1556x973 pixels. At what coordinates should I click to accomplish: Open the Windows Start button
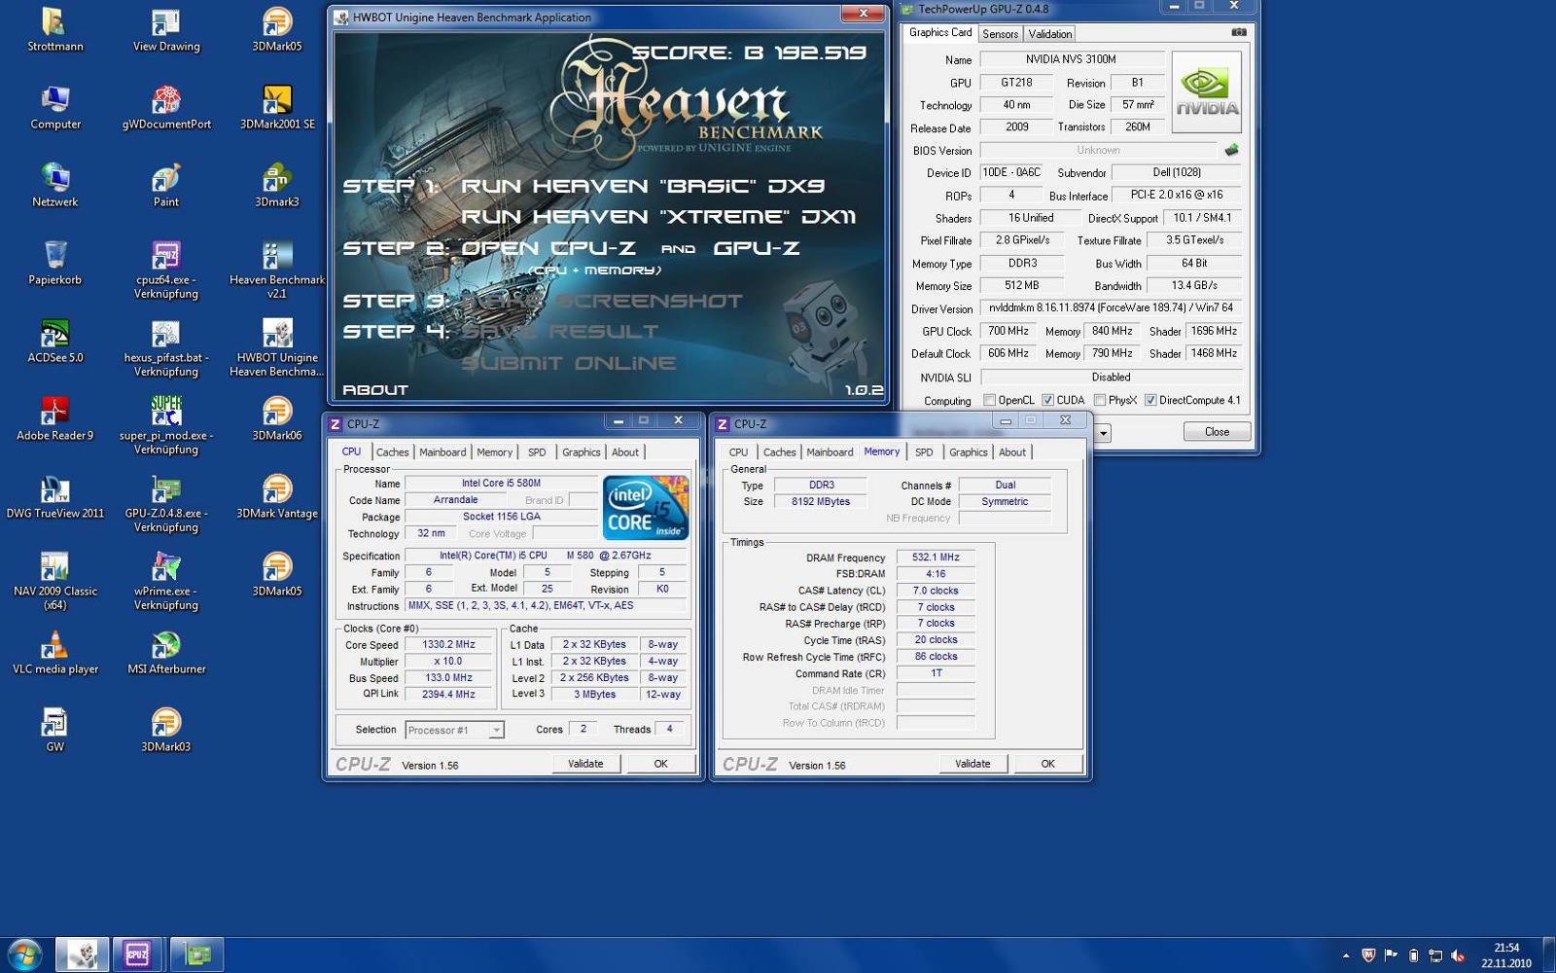24,955
